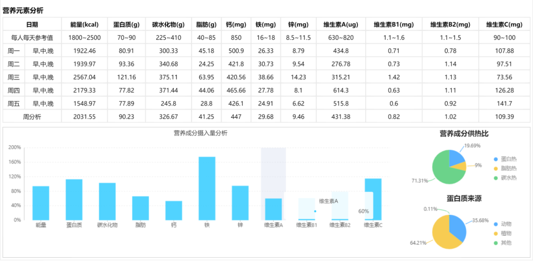Click the 141.7 vitamin C cell
533x269 pixels.
point(504,104)
